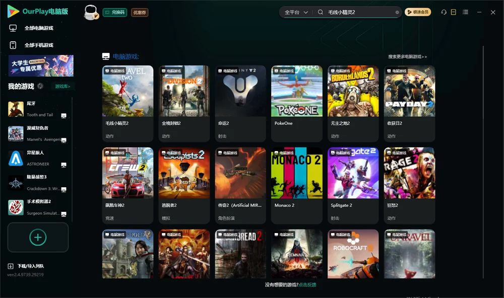Click 搜索更多电脑游戏>> link
Viewport: 504px width, 298px height.
coord(407,56)
